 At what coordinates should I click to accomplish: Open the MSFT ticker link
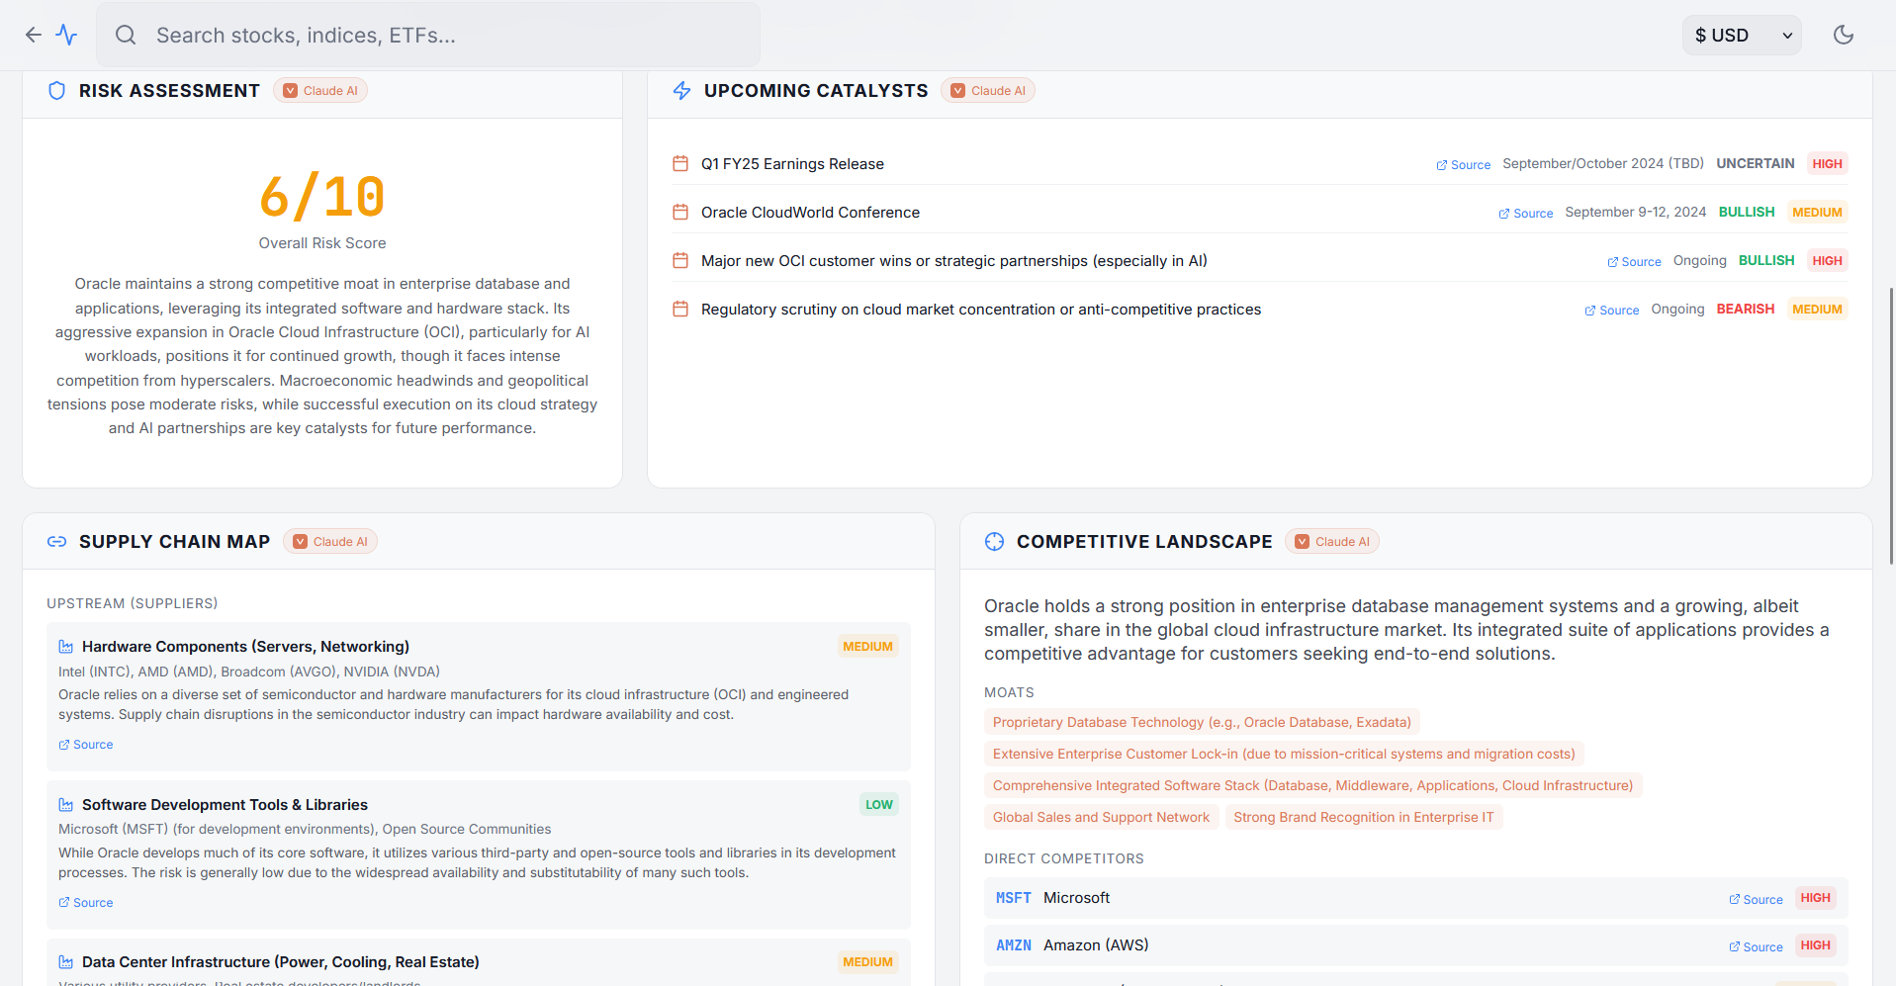pyautogui.click(x=1014, y=898)
